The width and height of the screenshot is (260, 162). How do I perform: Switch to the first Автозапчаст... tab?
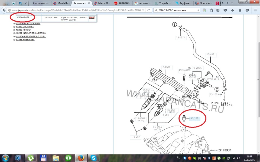tap(41, 3)
